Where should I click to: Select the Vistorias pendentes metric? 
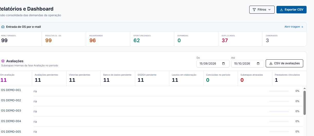pyautogui.click(x=83, y=78)
